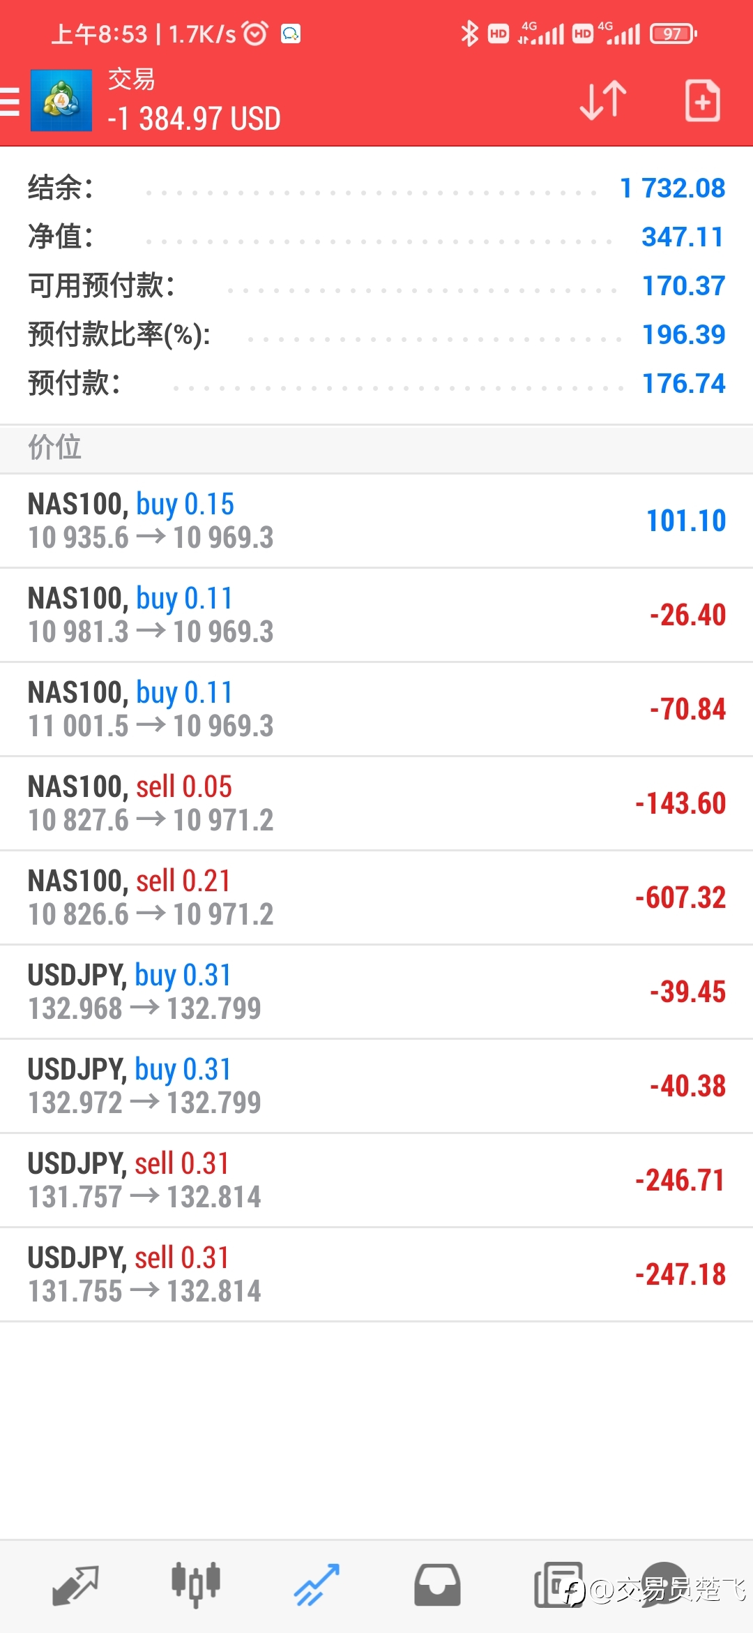753x1633 pixels.
Task: Select the NAS100 buy 0.15 position
Action: (376, 521)
